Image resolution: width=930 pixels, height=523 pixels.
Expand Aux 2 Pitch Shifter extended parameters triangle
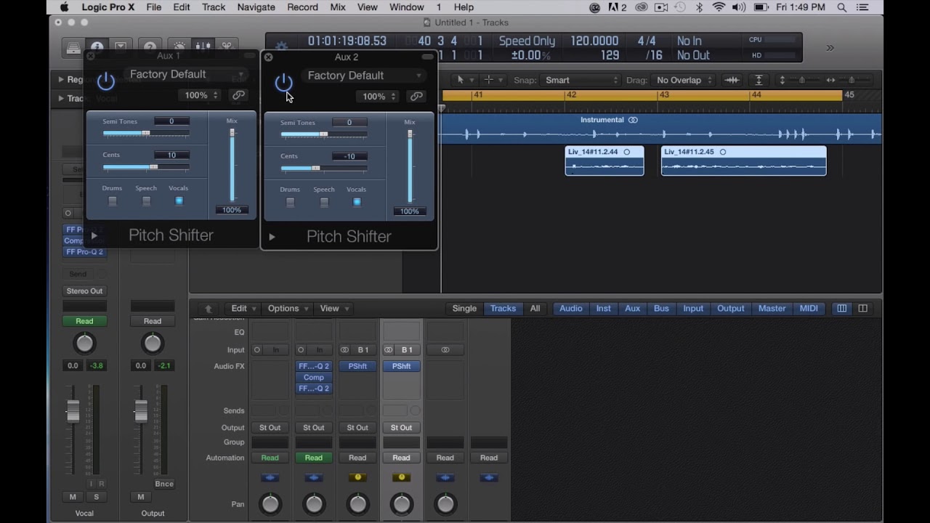pyautogui.click(x=272, y=237)
